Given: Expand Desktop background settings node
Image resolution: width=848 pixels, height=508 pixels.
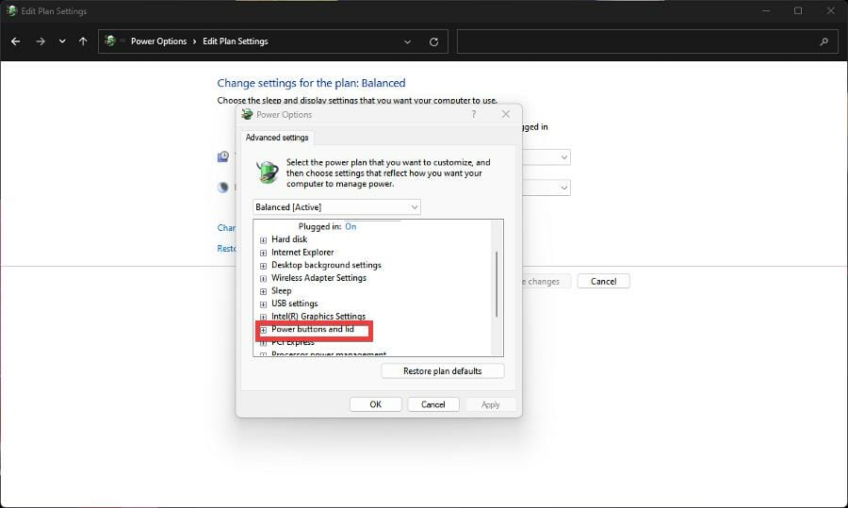Looking at the screenshot, I should click(x=264, y=266).
